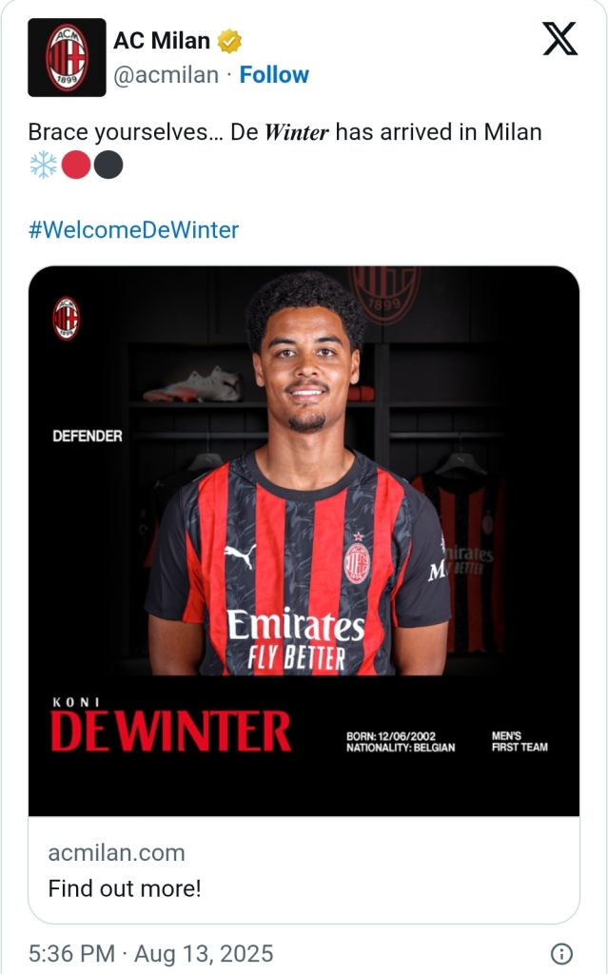Open the Koni De Winter player image
Image resolution: width=608 pixels, height=974 pixels.
coord(304,541)
